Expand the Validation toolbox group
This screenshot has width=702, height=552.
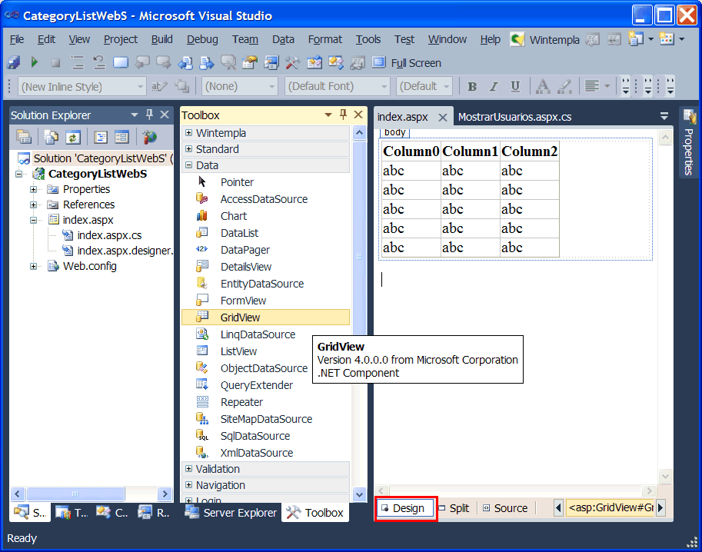pyautogui.click(x=188, y=469)
